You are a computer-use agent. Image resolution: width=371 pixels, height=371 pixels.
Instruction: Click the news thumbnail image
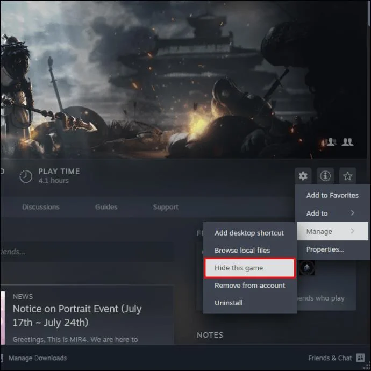2,318
